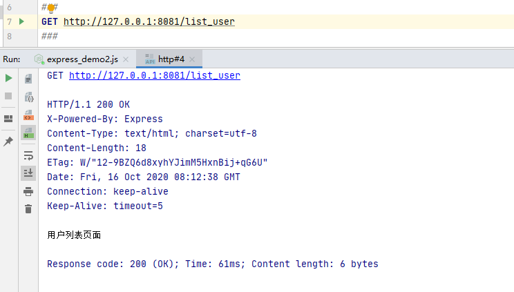Screen dimensions: 514x292
Task: Select View as JSON response format
Action: pyautogui.click(x=28, y=97)
